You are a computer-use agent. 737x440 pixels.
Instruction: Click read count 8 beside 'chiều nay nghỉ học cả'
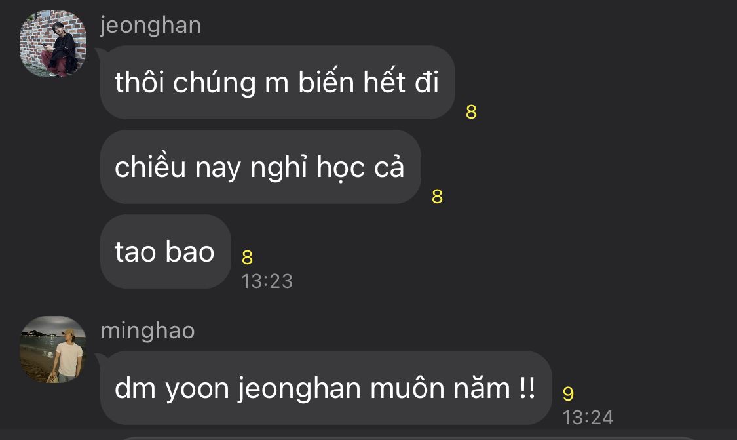tap(437, 197)
